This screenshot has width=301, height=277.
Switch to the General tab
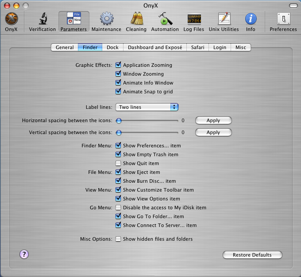click(65, 47)
